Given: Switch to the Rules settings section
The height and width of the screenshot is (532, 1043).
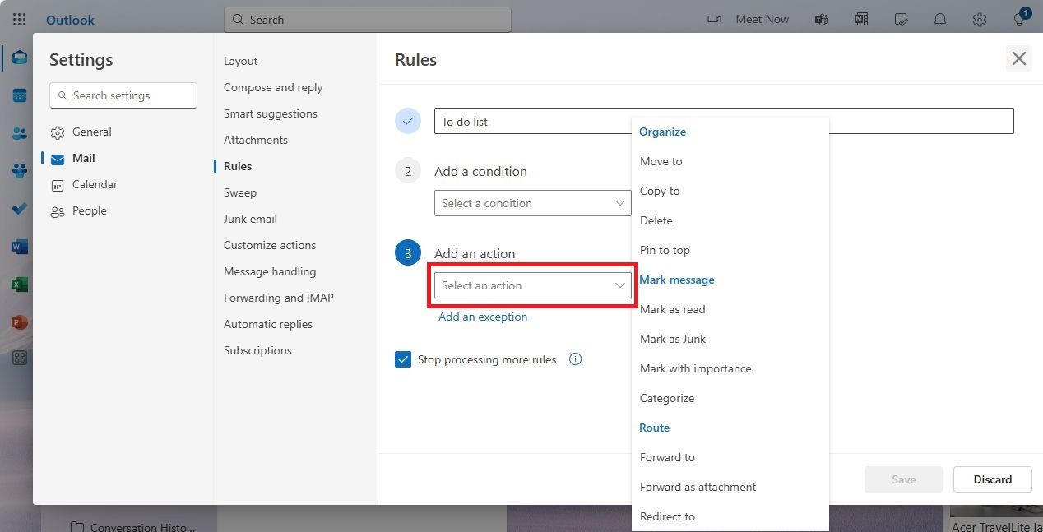Looking at the screenshot, I should (238, 166).
